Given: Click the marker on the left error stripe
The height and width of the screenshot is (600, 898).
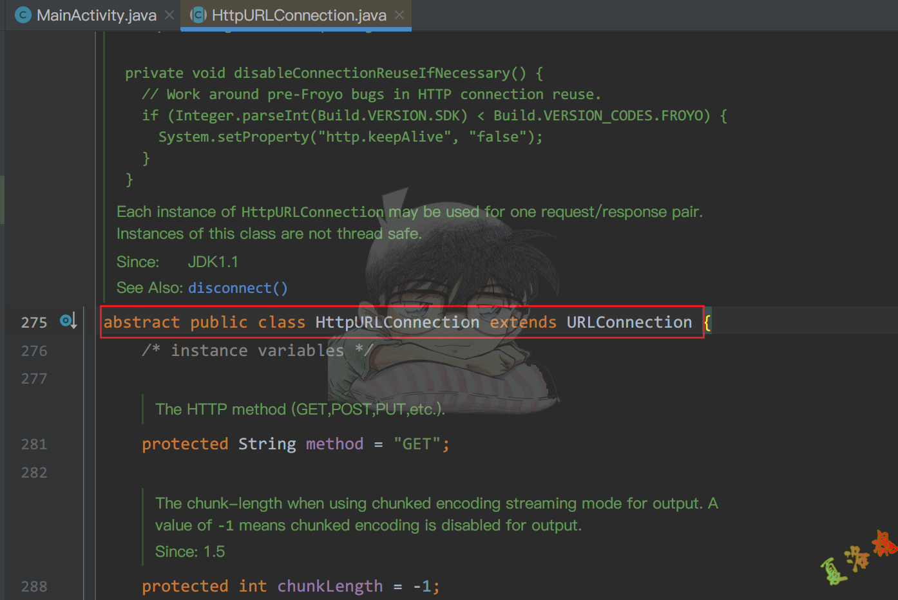Looking at the screenshot, I should click(x=2, y=200).
